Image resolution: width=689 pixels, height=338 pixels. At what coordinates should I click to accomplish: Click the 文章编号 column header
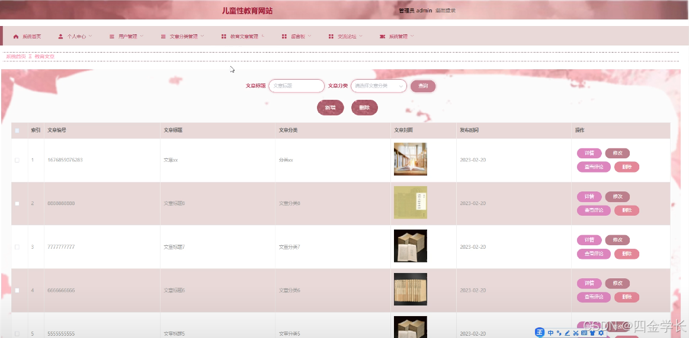(x=57, y=130)
